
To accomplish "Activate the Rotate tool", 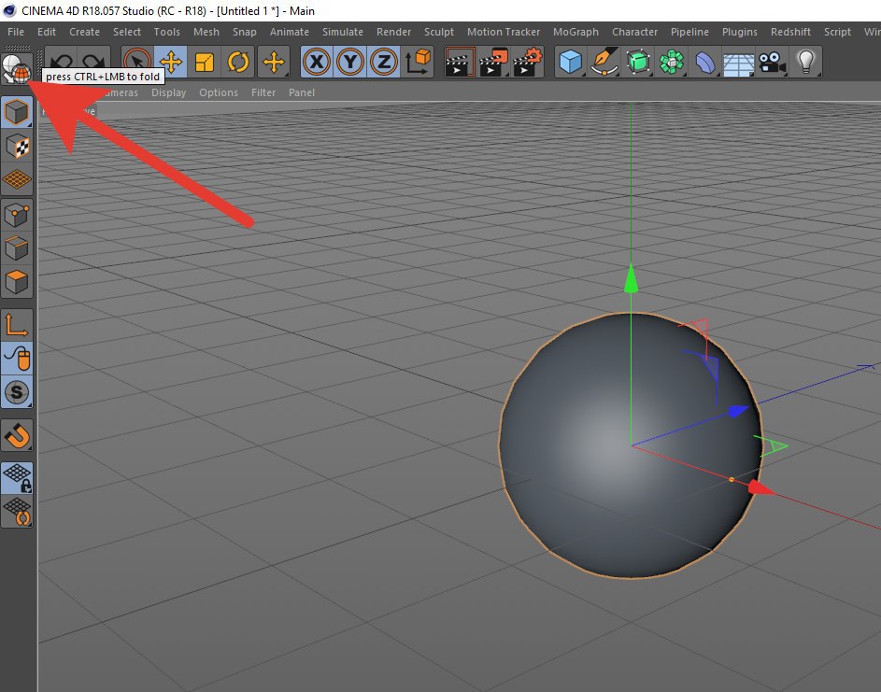I will (238, 62).
